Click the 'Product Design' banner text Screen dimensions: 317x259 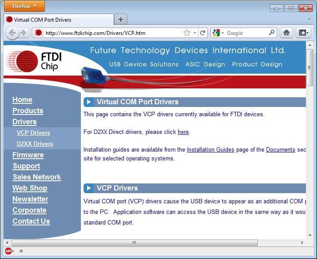point(257,65)
